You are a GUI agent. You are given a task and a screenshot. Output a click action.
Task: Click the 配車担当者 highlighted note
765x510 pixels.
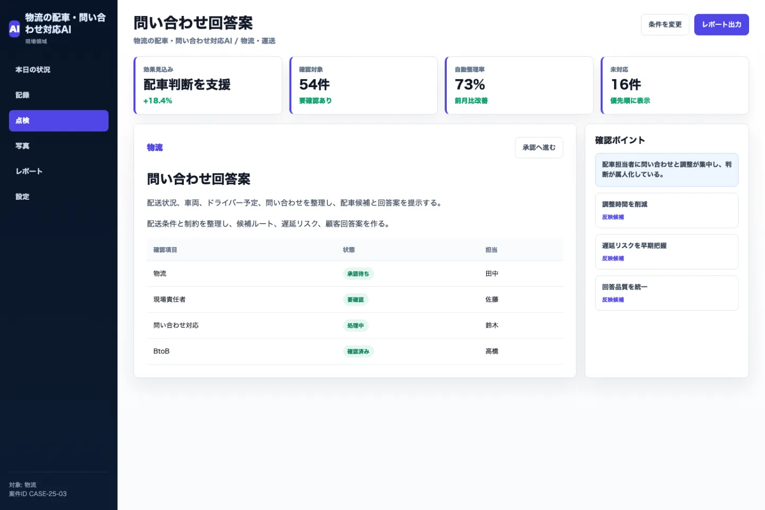click(667, 170)
